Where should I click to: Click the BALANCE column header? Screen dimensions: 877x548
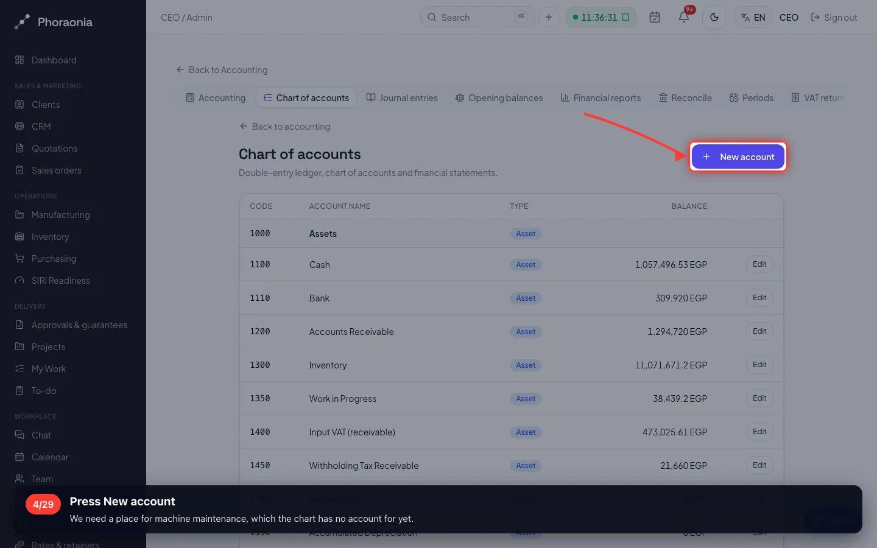[689, 206]
